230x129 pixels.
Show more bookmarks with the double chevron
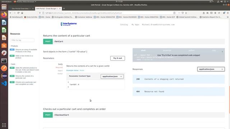pos(227,17)
